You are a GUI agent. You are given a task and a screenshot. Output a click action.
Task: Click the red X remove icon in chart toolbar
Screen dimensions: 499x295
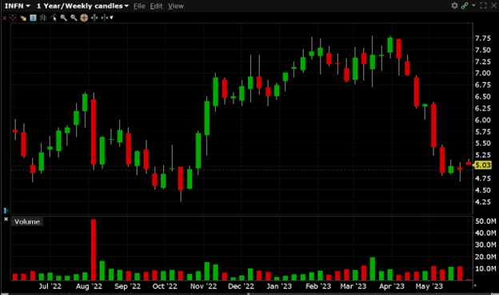click(5, 18)
